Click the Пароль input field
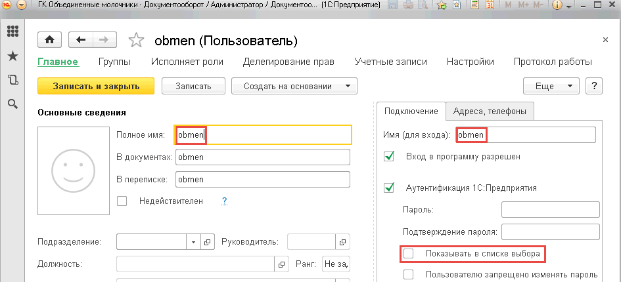The height and width of the screenshot is (282, 621). coord(551,209)
